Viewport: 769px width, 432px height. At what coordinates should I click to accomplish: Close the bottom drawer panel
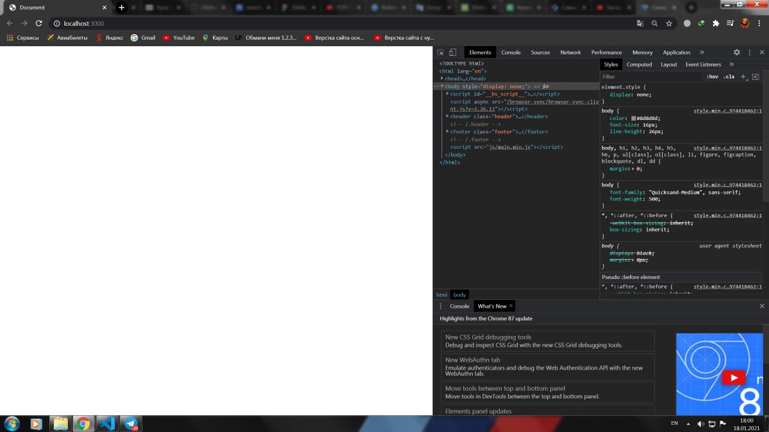coord(762,306)
